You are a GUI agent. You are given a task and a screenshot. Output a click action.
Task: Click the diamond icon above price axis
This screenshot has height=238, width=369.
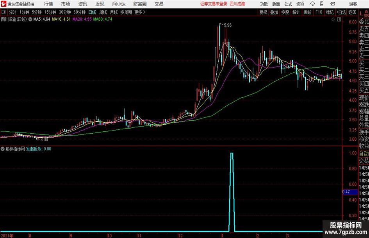[x=333, y=20]
